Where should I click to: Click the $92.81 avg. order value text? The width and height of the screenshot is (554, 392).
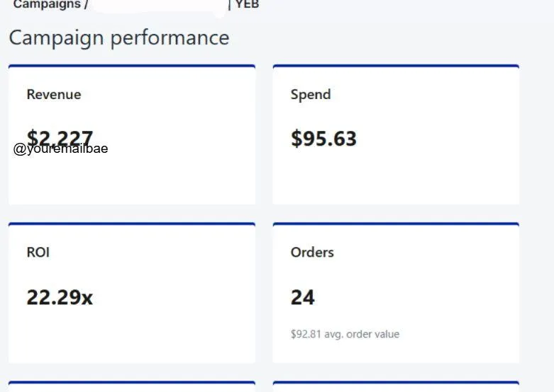345,333
